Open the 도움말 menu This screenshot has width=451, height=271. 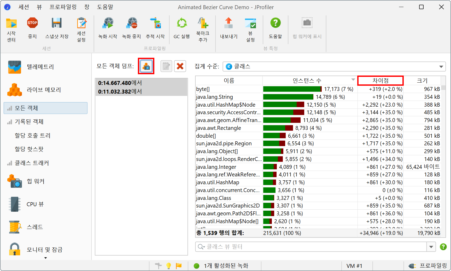point(105,7)
